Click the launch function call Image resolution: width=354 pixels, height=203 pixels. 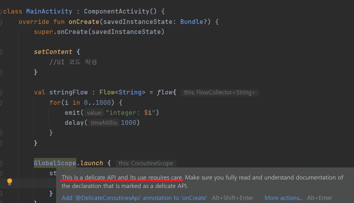[x=92, y=163]
